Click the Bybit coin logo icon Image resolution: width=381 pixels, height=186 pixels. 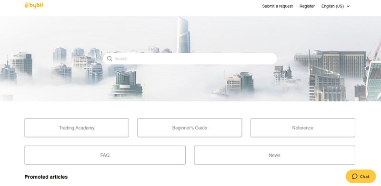tap(27, 5)
